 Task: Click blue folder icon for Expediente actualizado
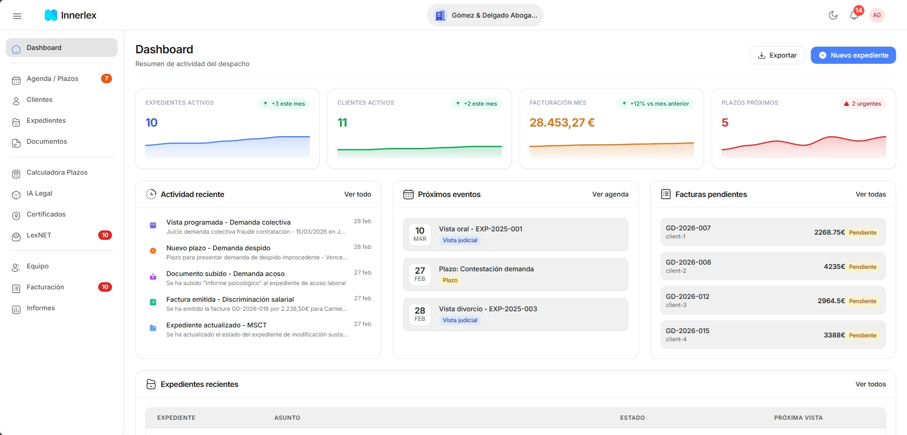(x=153, y=328)
